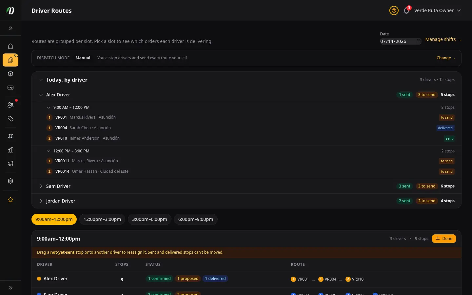Select the 6:00pm–9:00pm slot tab
Viewport: 472px width, 295px height.
coord(196,219)
